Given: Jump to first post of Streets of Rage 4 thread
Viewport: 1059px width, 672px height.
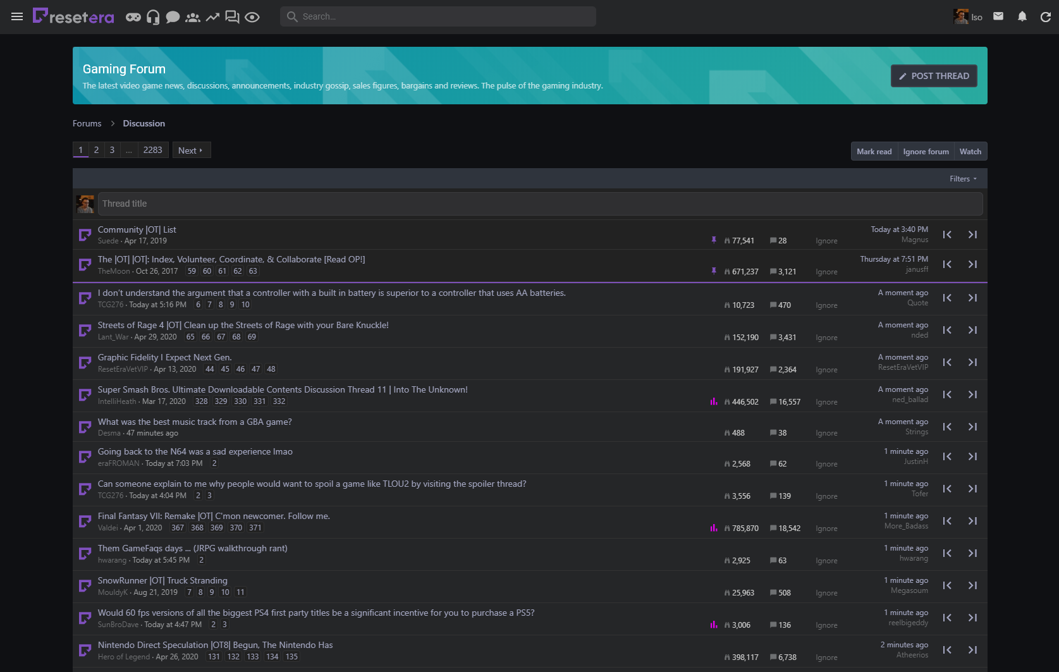Looking at the screenshot, I should point(947,330).
